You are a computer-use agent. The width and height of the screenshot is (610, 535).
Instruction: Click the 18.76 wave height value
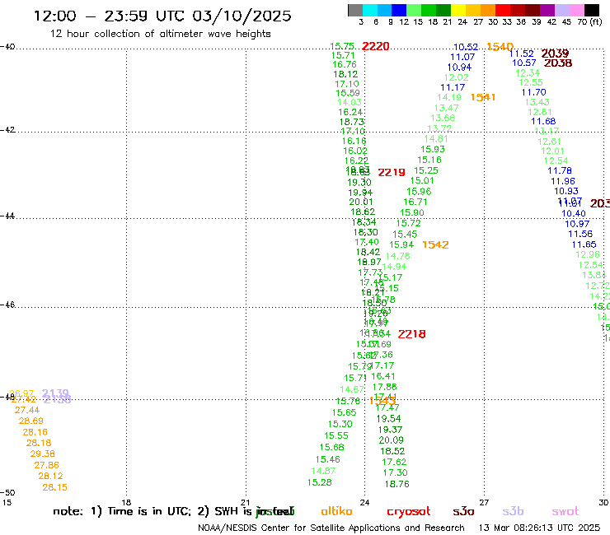pos(396,484)
